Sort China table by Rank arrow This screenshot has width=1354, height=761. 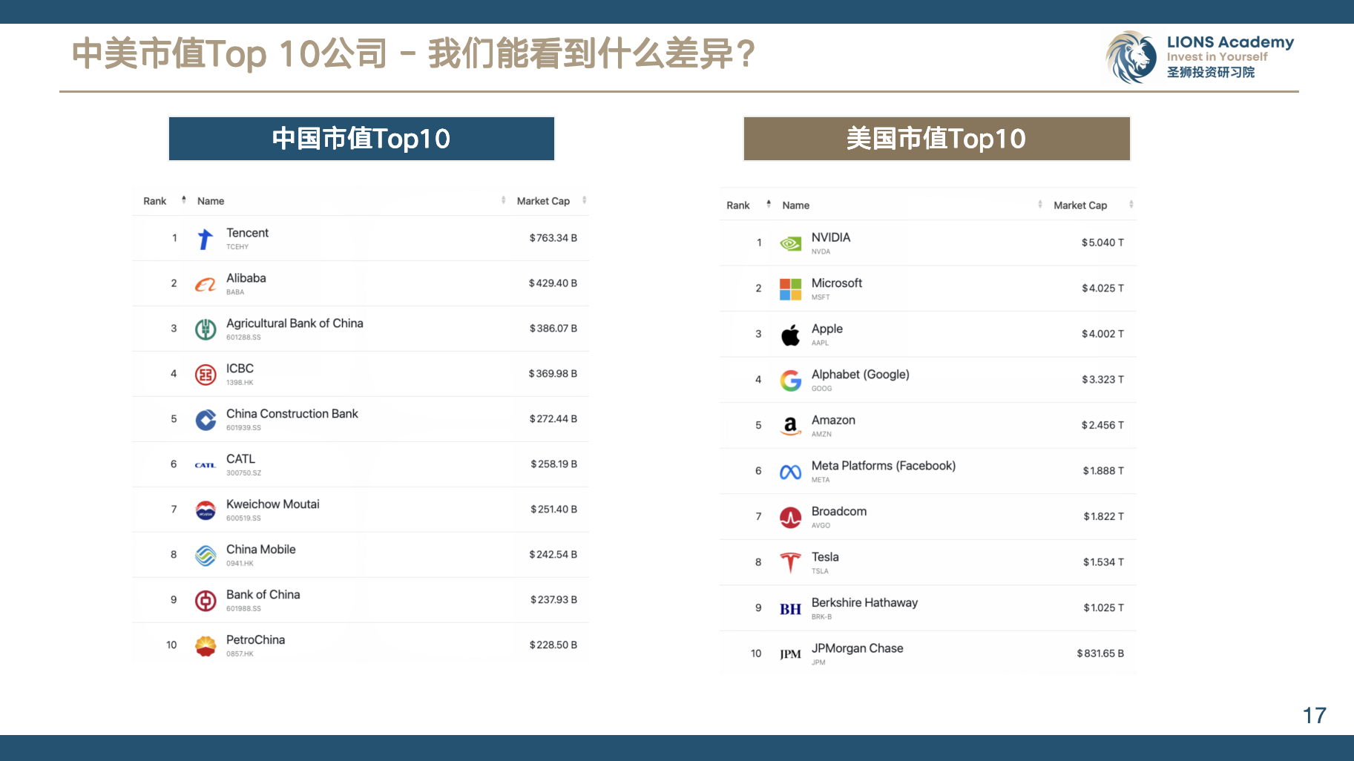coord(184,200)
